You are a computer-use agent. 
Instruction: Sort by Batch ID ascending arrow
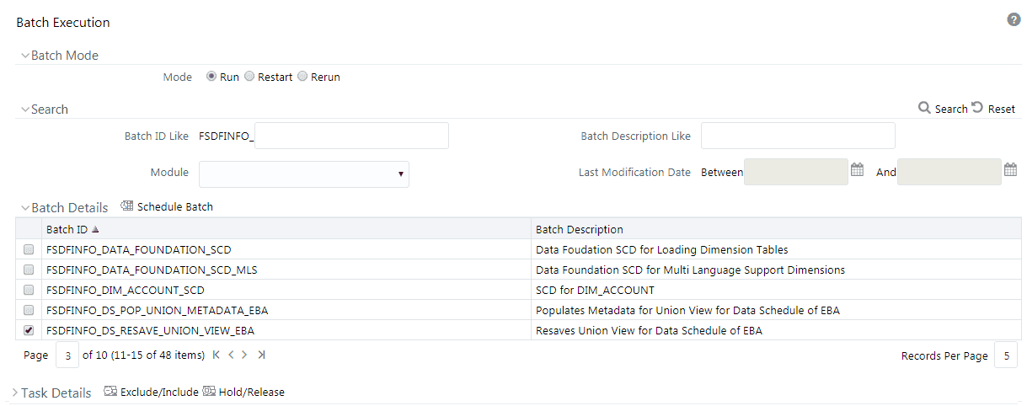[95, 229]
